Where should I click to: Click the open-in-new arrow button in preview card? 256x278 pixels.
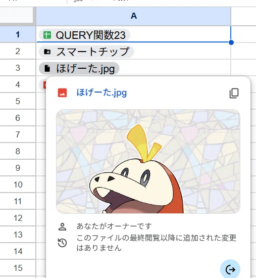230,269
